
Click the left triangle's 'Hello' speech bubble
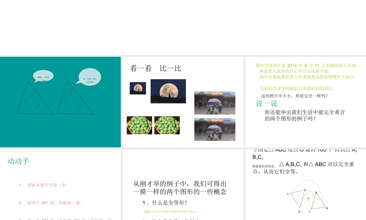click(44, 77)
